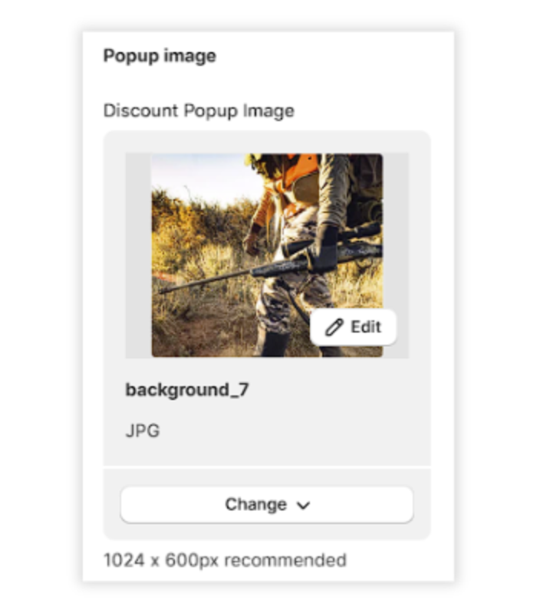The height and width of the screenshot is (613, 537).
Task: Click the chevron arrow beside Change
Action: tap(303, 506)
